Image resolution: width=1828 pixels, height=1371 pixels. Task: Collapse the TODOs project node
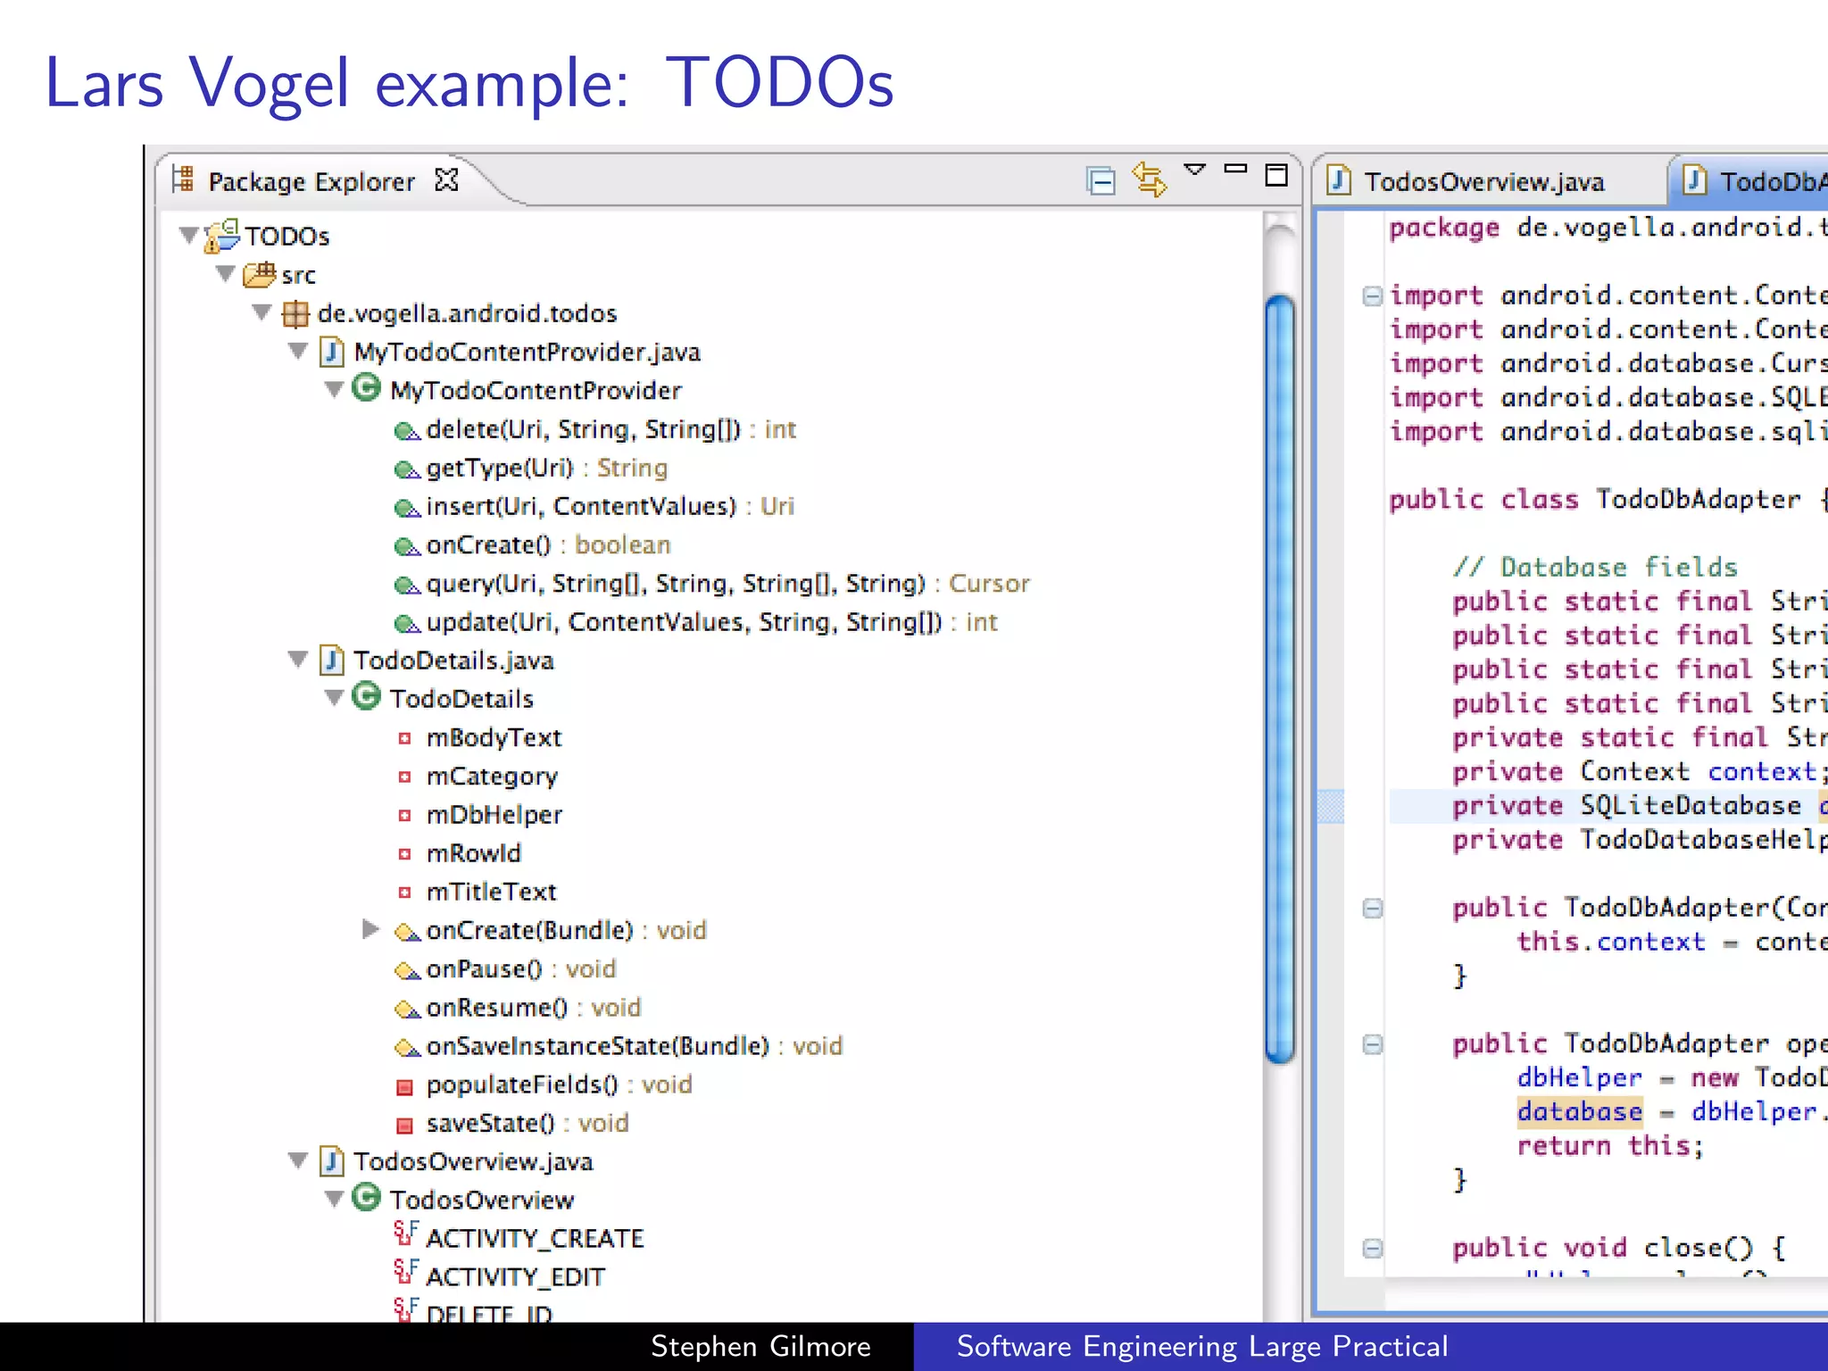point(188,236)
